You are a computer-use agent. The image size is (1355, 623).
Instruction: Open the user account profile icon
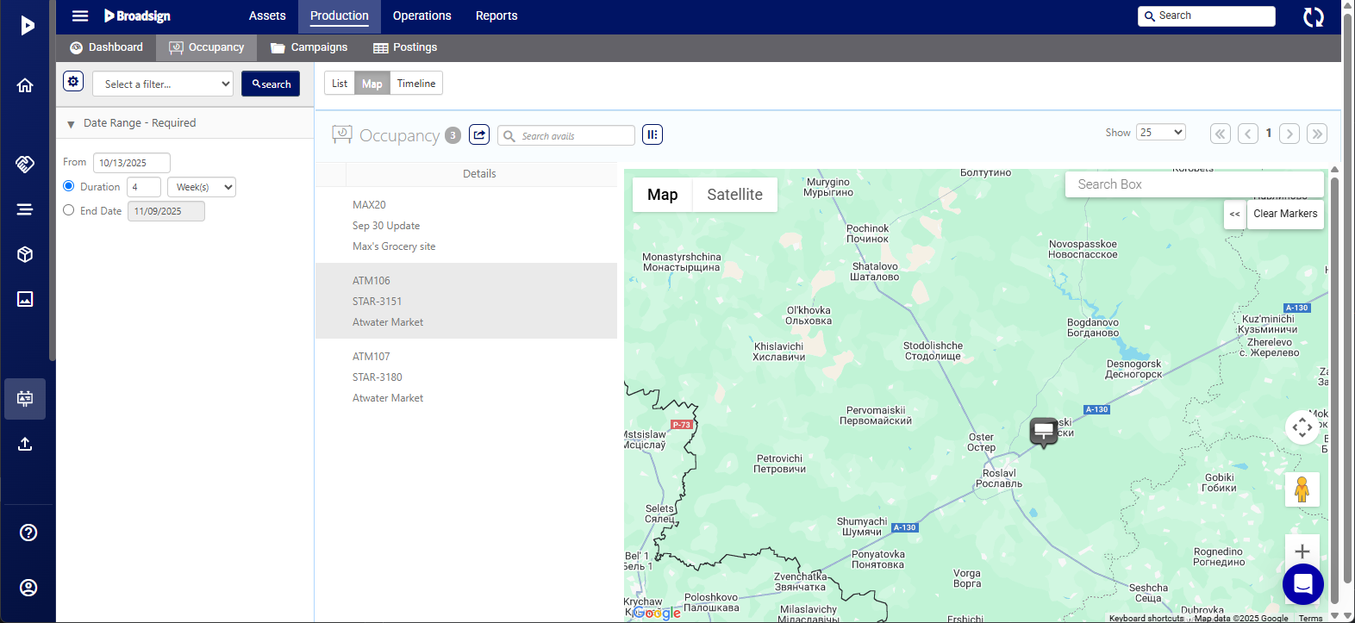click(x=28, y=588)
